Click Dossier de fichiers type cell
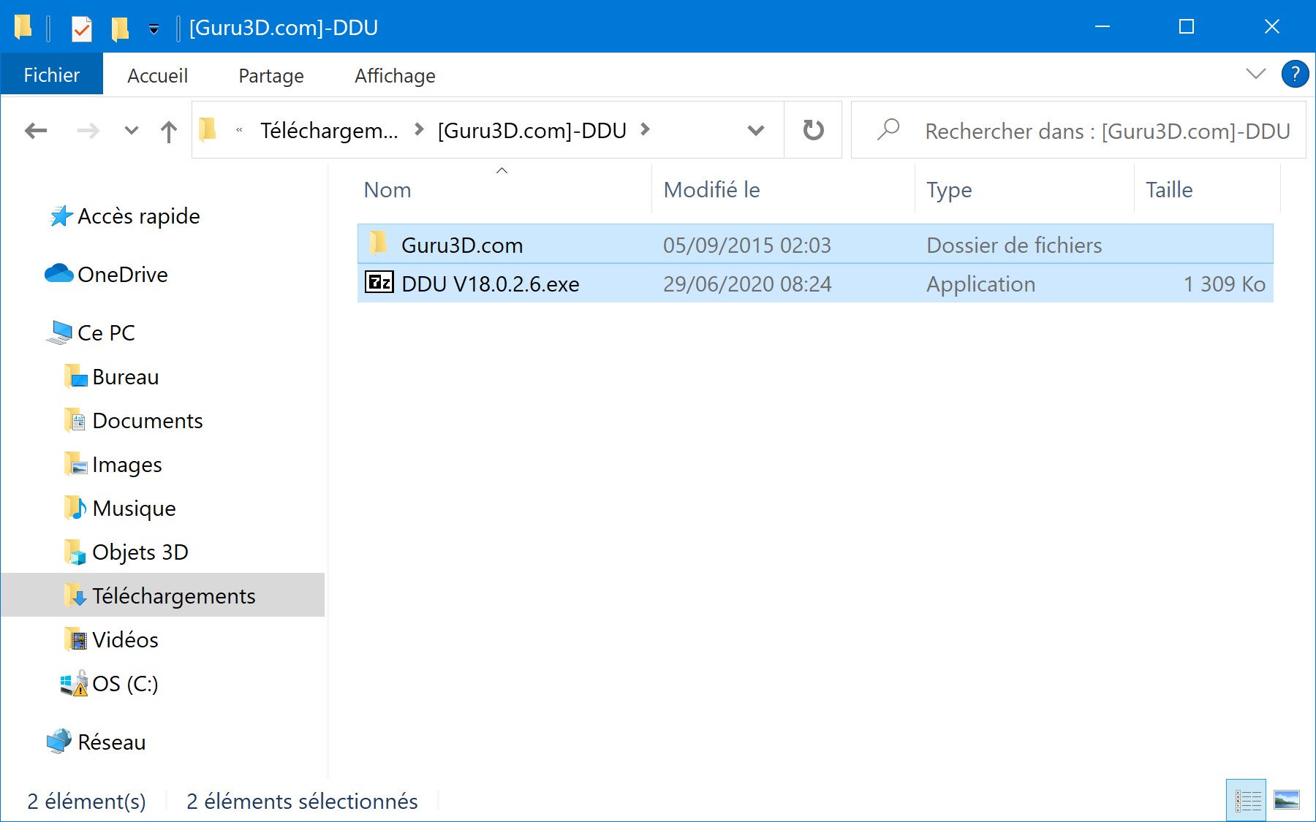 pyautogui.click(x=1014, y=245)
